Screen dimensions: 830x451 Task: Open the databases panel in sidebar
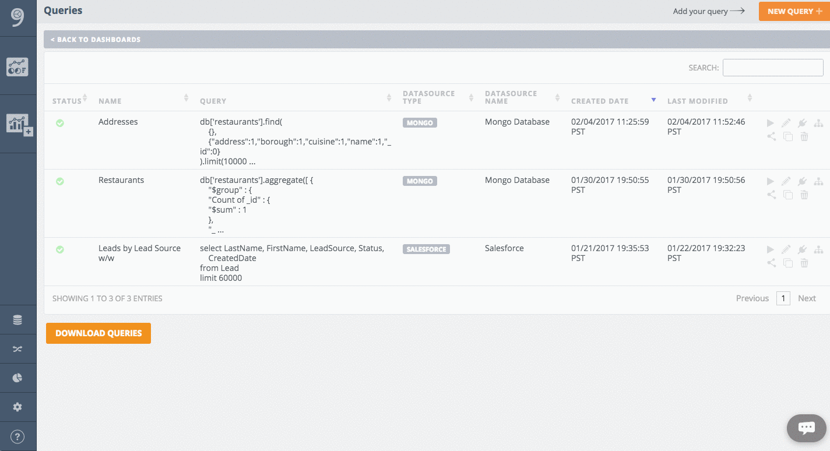click(x=18, y=319)
